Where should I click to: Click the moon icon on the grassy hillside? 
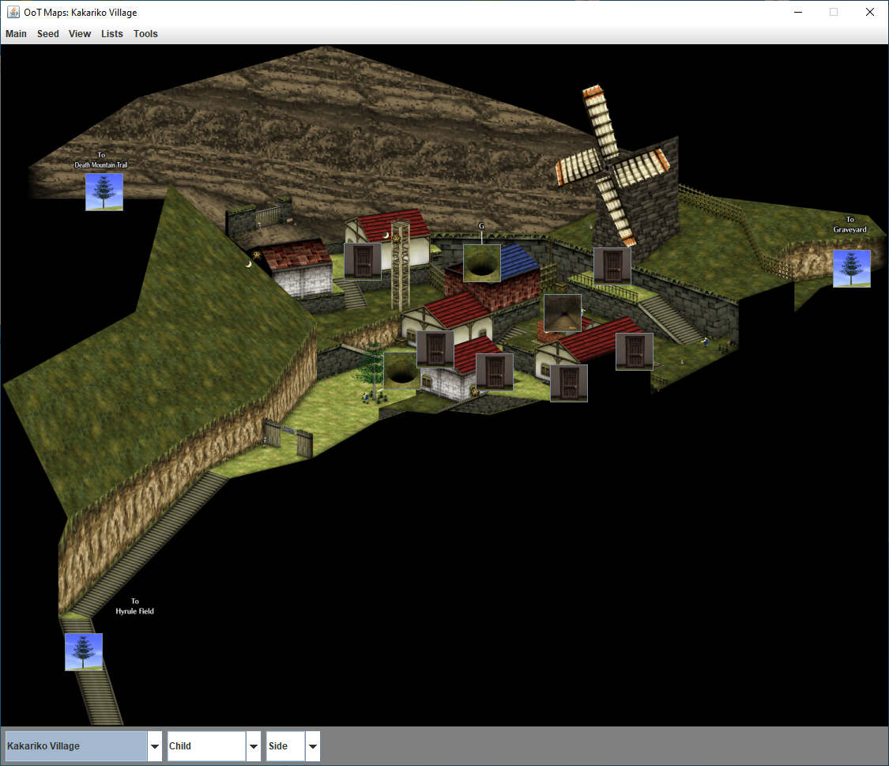pos(248,264)
